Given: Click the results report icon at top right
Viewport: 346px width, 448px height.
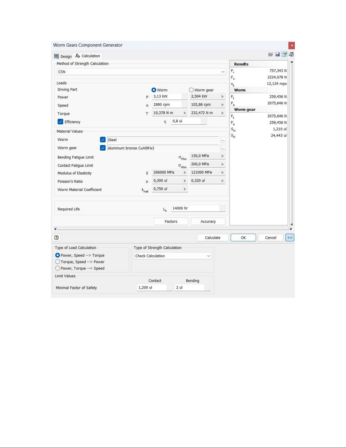Looking at the screenshot, I should [x=291, y=54].
